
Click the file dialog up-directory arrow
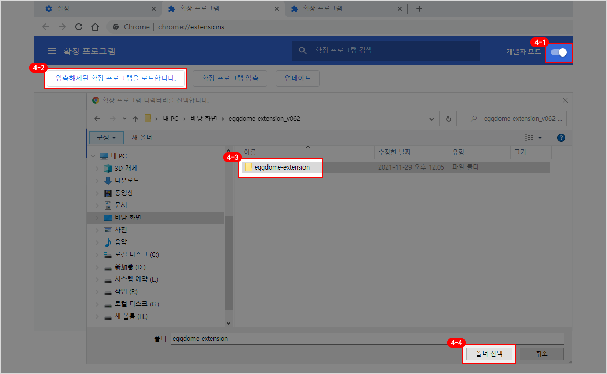pos(135,119)
